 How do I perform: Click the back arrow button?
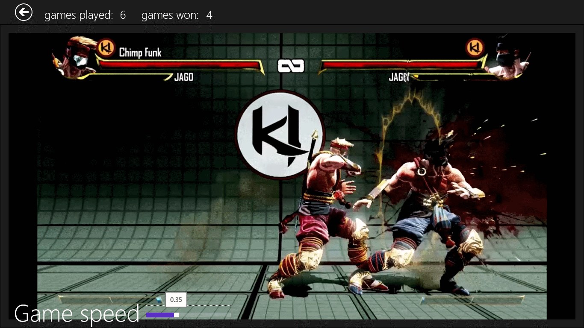tap(24, 12)
